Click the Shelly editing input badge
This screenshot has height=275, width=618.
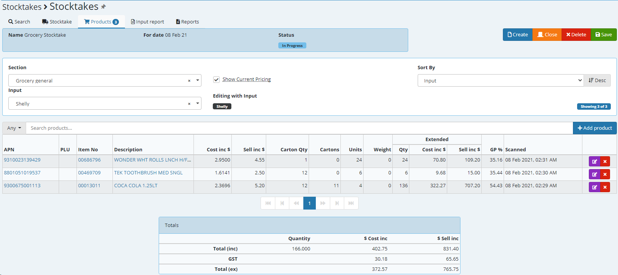tap(222, 106)
